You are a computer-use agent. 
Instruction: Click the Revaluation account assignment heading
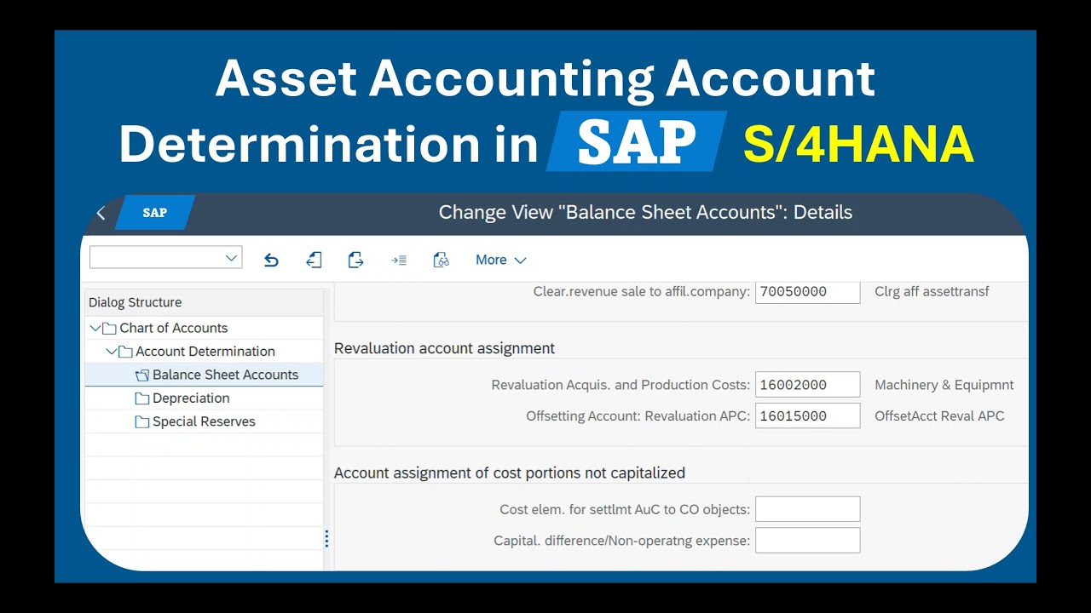(444, 348)
